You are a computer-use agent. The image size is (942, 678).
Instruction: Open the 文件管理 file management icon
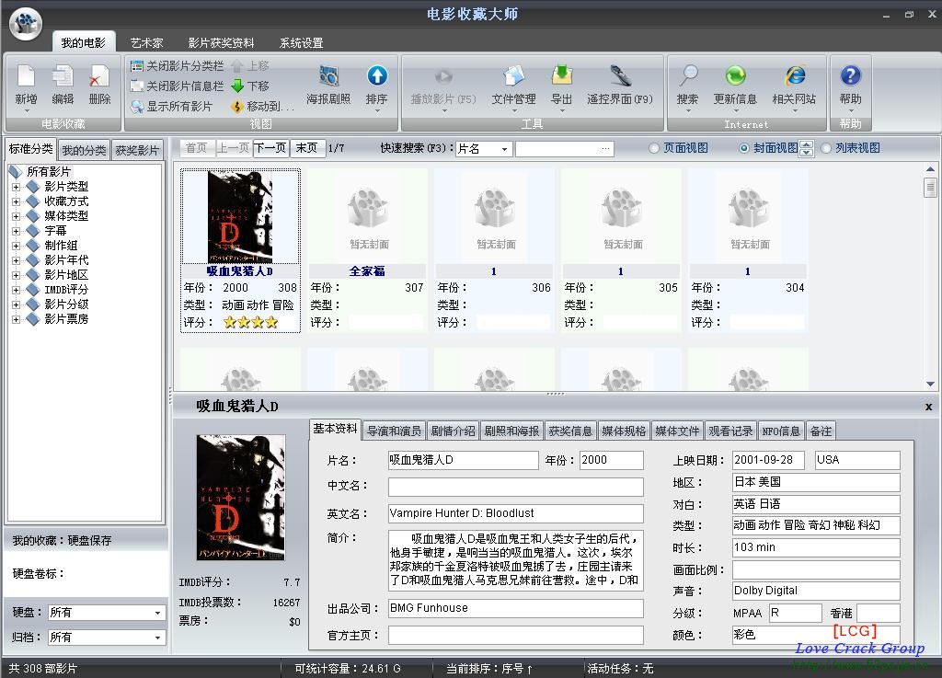pos(513,78)
